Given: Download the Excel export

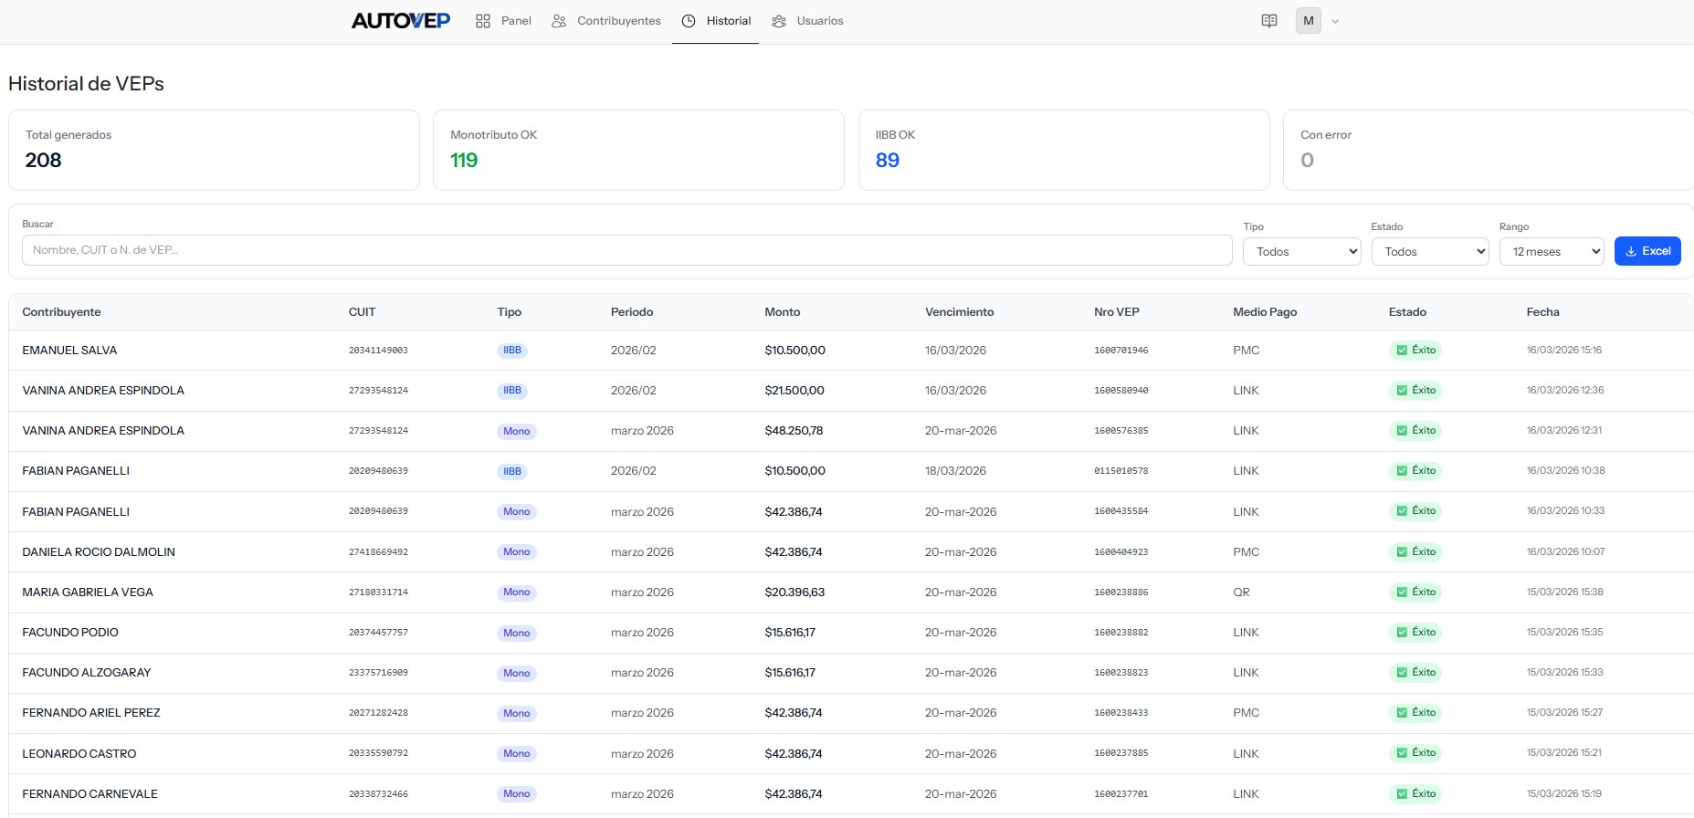Looking at the screenshot, I should tap(1647, 251).
